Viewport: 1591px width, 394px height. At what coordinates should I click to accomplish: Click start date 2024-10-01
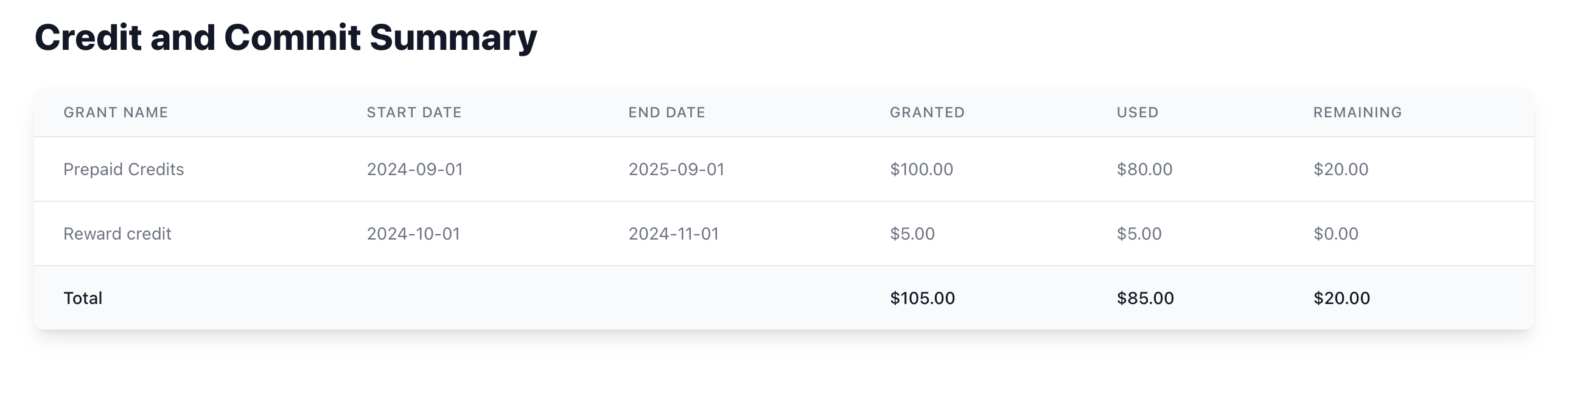point(413,234)
